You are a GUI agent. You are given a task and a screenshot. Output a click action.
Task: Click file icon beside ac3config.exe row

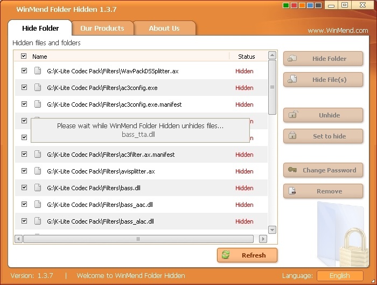[x=38, y=87]
